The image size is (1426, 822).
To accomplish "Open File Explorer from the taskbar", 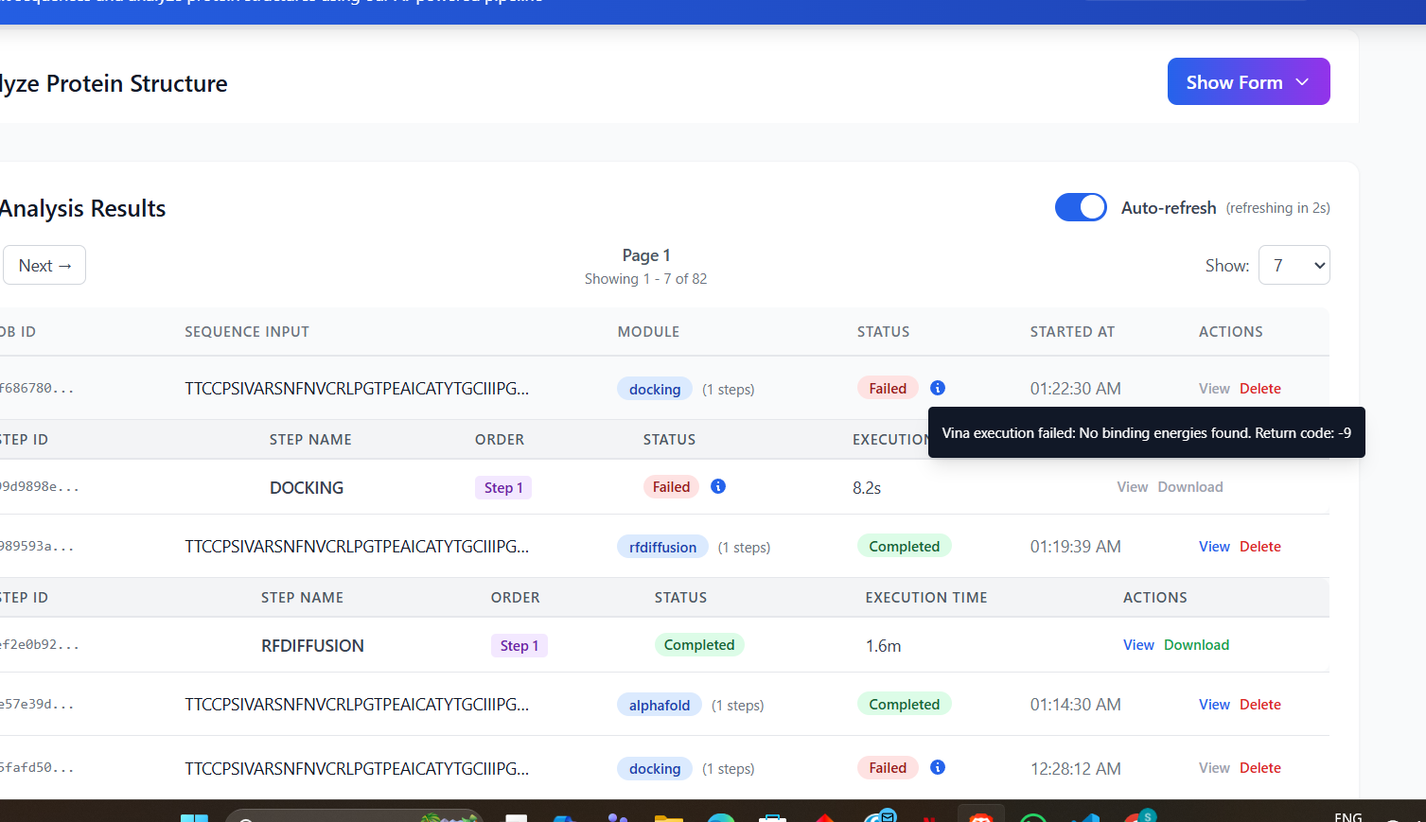I will pos(669,817).
